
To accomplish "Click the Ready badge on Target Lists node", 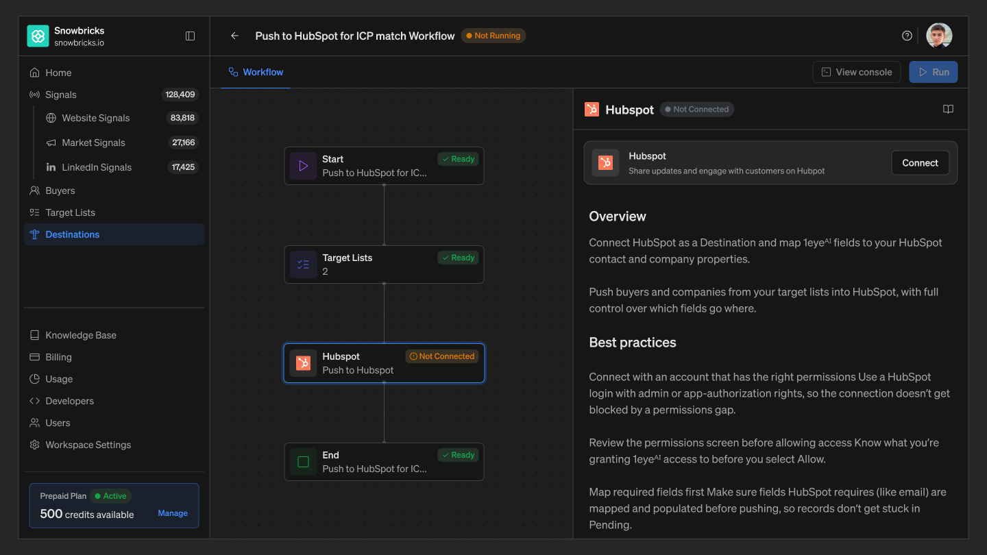I will click(459, 258).
